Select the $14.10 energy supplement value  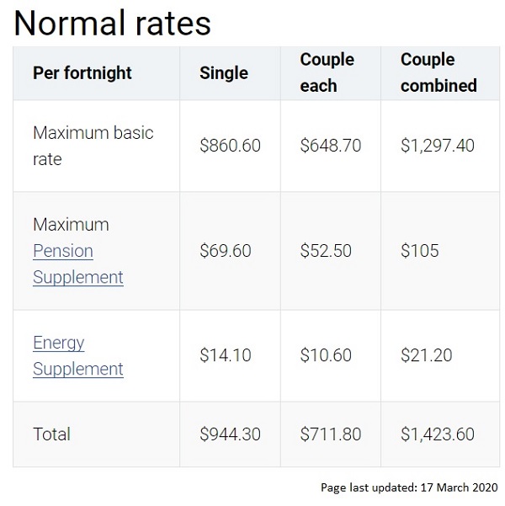225,355
